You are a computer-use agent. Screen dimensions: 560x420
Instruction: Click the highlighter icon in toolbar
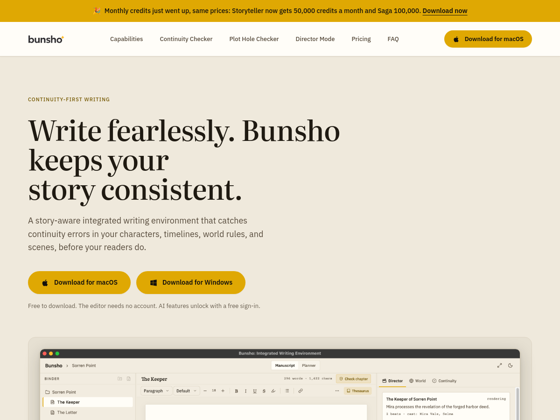(273, 391)
